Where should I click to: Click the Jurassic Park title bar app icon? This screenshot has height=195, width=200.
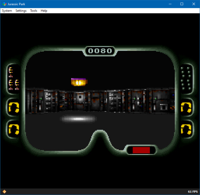(x=4, y=4)
